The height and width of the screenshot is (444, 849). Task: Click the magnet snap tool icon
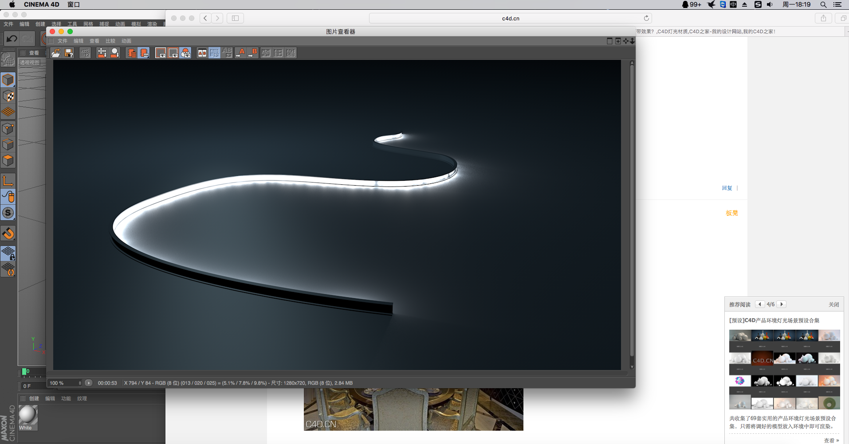(x=8, y=233)
